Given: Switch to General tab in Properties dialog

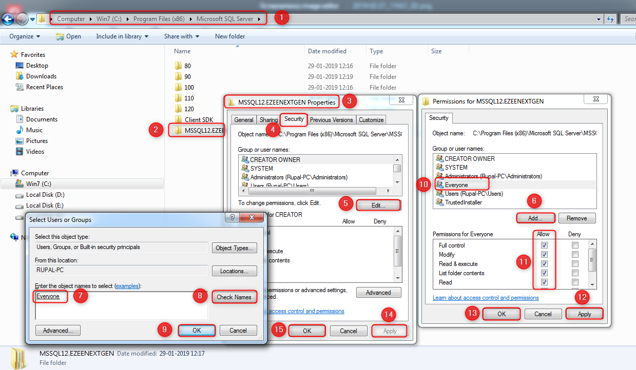Looking at the screenshot, I should tap(243, 120).
